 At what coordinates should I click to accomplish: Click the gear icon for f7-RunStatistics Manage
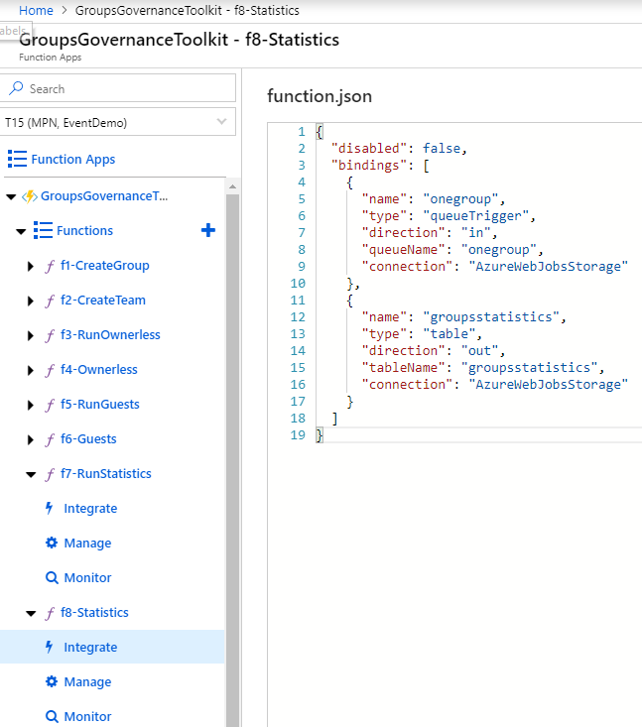(52, 543)
